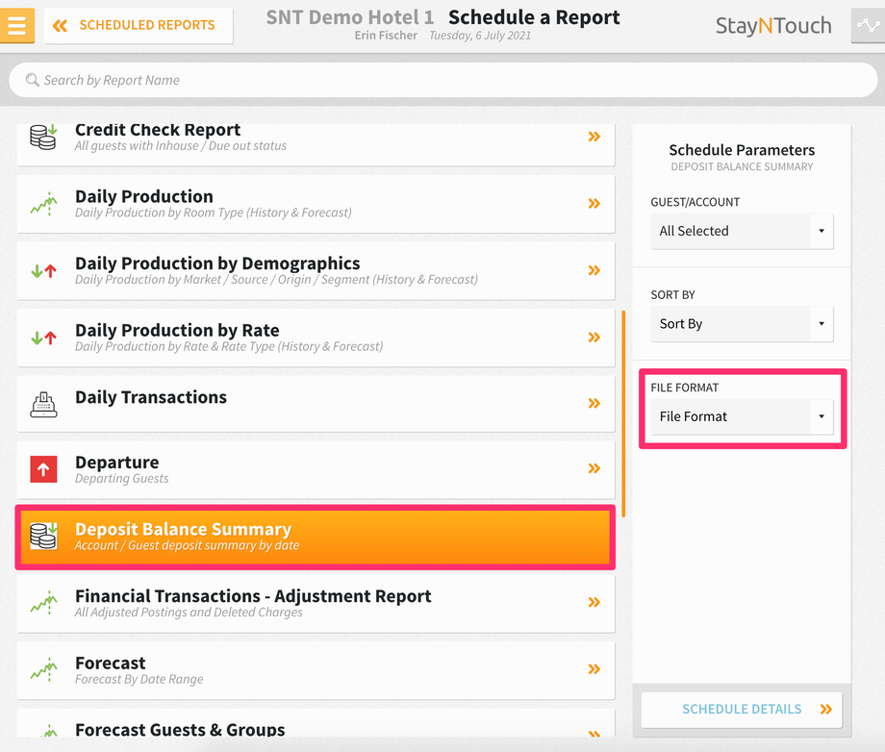Open Daily Production by Rate chevron
Screen dimensions: 885x752
point(594,338)
